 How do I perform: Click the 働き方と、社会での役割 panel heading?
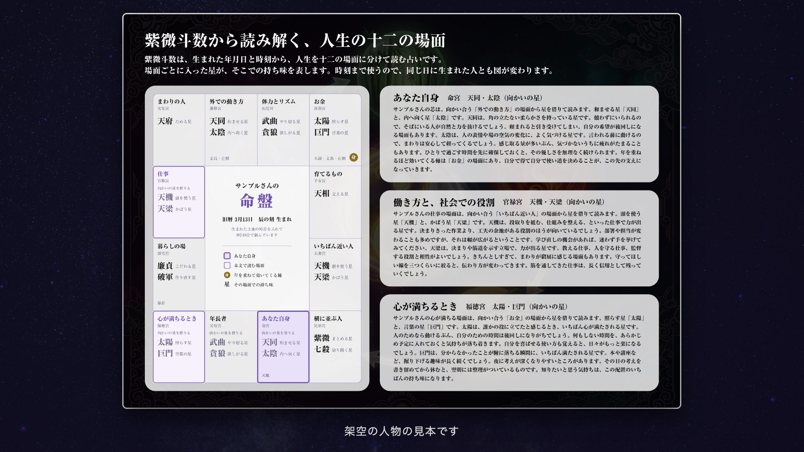(444, 203)
